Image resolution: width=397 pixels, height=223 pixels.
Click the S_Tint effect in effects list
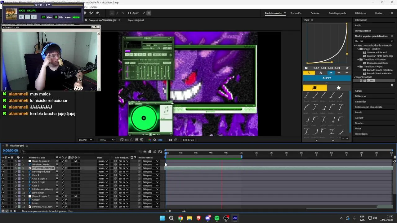371,81
